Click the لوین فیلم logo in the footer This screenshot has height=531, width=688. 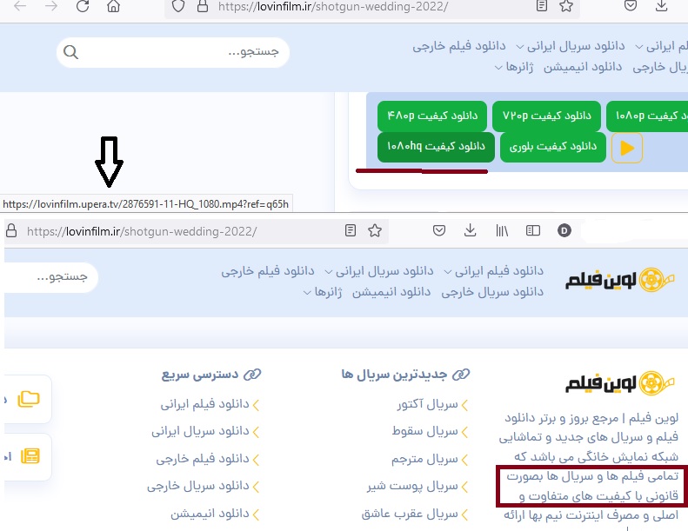619,383
